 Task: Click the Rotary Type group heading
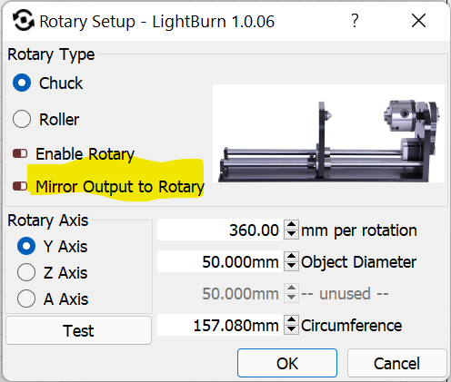(x=51, y=54)
